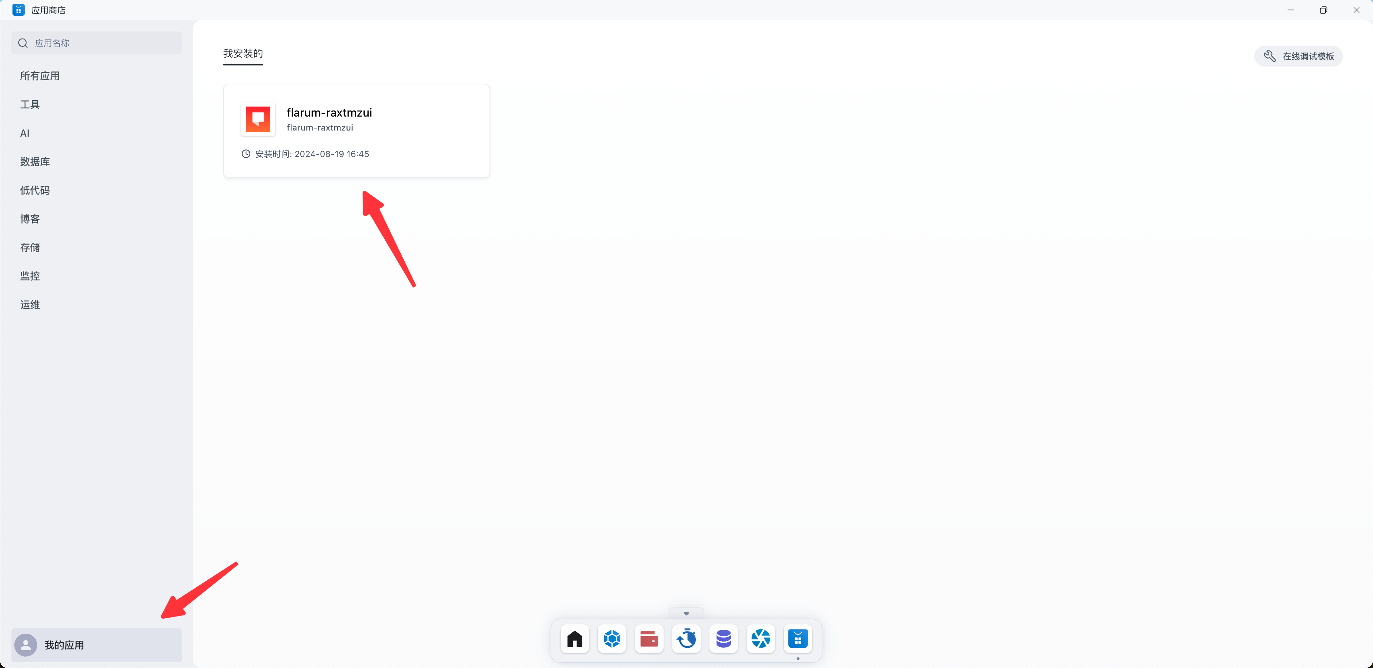
Task: Select AI category
Action: (x=25, y=133)
